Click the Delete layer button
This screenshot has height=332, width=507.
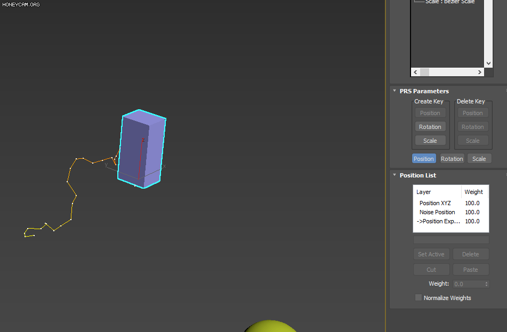coord(471,254)
